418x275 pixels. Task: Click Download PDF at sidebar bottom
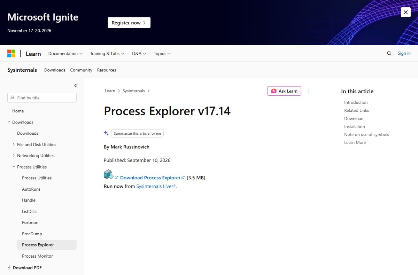[x=24, y=268]
